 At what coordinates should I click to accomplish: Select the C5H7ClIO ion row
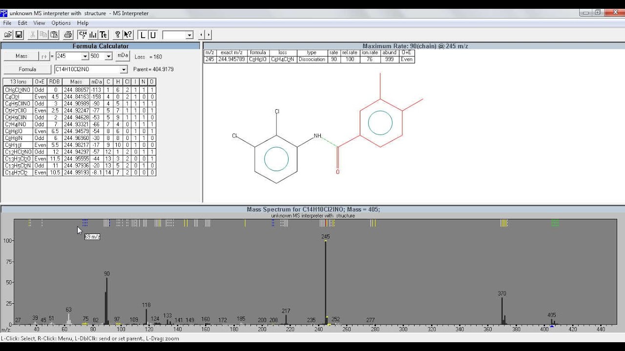(80, 111)
